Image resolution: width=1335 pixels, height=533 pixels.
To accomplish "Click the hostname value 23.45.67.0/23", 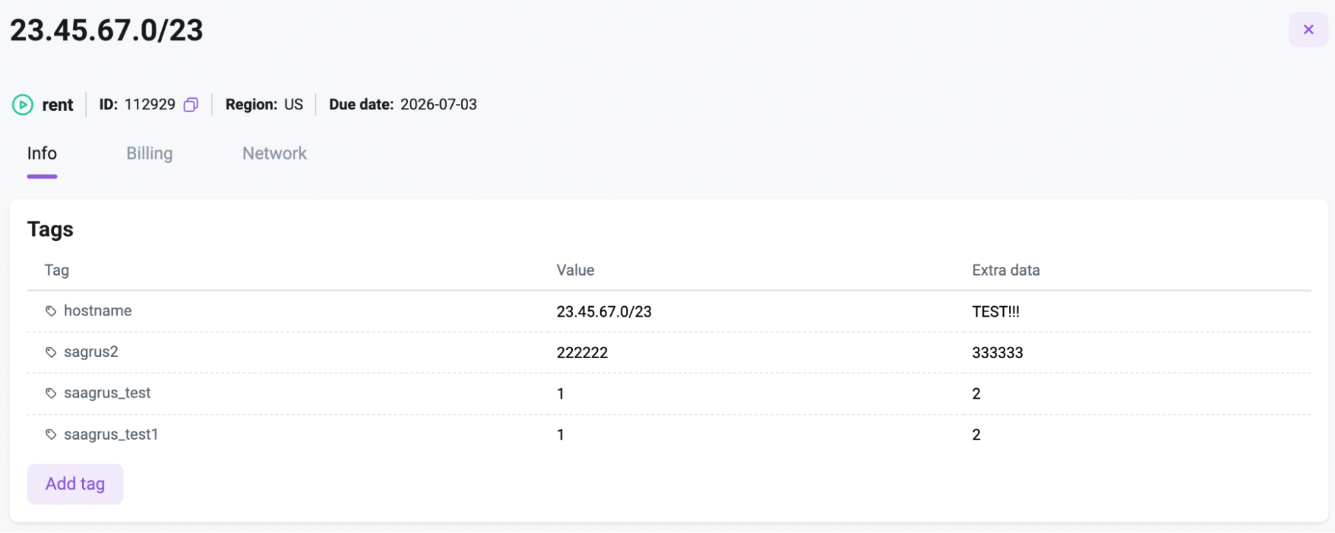I will (x=604, y=312).
